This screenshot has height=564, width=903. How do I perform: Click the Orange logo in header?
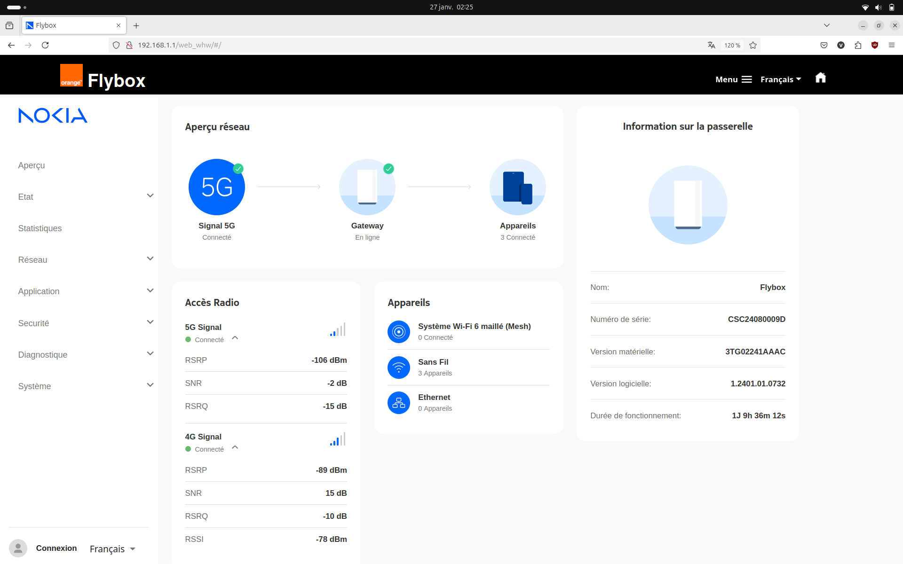click(71, 75)
